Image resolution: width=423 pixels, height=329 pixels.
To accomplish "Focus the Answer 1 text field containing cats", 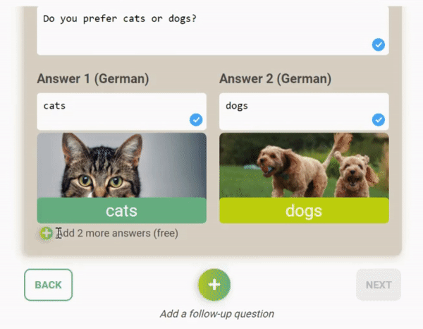I will pos(122,112).
